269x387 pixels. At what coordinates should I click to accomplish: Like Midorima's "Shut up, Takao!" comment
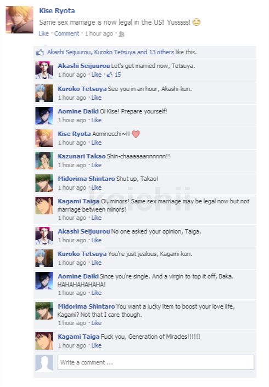[x=97, y=187]
